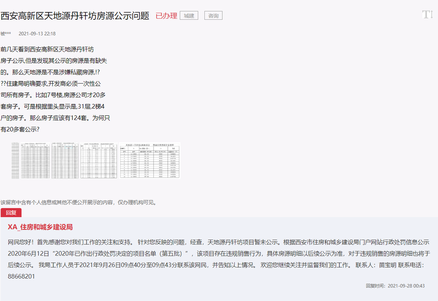The height and width of the screenshot is (301, 438).
Task: Click the contact phone number 88668201
Action: [21, 277]
